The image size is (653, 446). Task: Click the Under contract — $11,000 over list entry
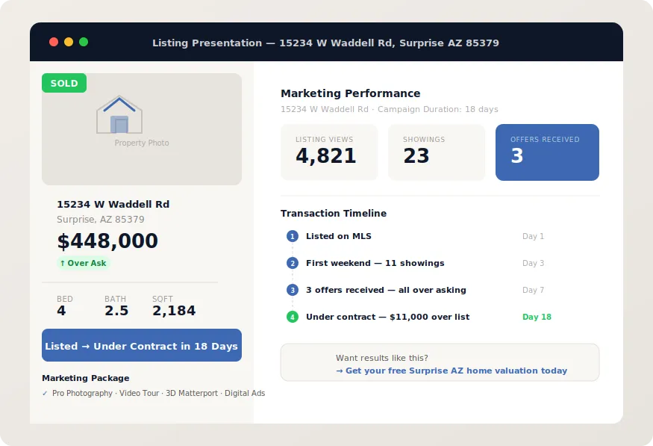point(388,317)
